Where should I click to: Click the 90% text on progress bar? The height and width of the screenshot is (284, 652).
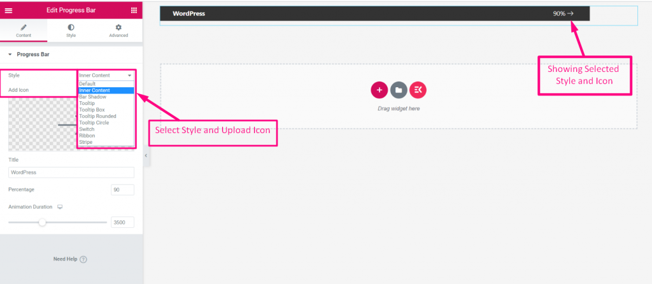[559, 13]
